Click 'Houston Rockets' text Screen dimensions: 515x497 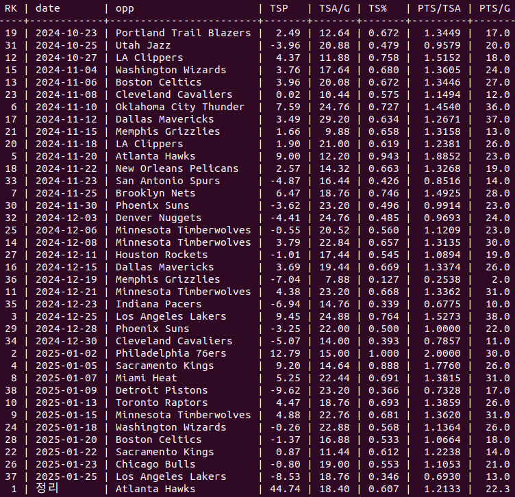click(162, 255)
